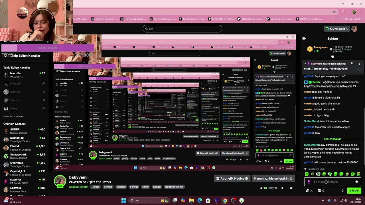
Task: Show hidden system tray icons chevron
Action: click(x=323, y=200)
